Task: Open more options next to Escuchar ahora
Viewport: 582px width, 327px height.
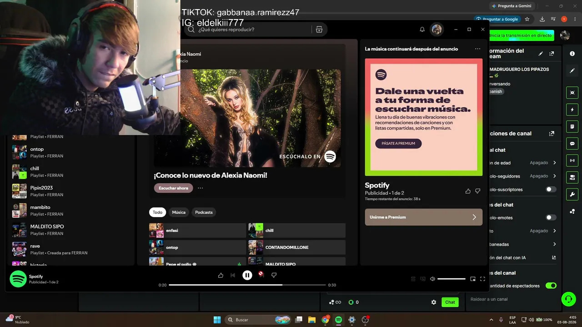Action: pos(200,188)
